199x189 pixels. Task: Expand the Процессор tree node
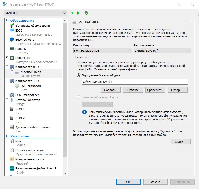pos(7,58)
